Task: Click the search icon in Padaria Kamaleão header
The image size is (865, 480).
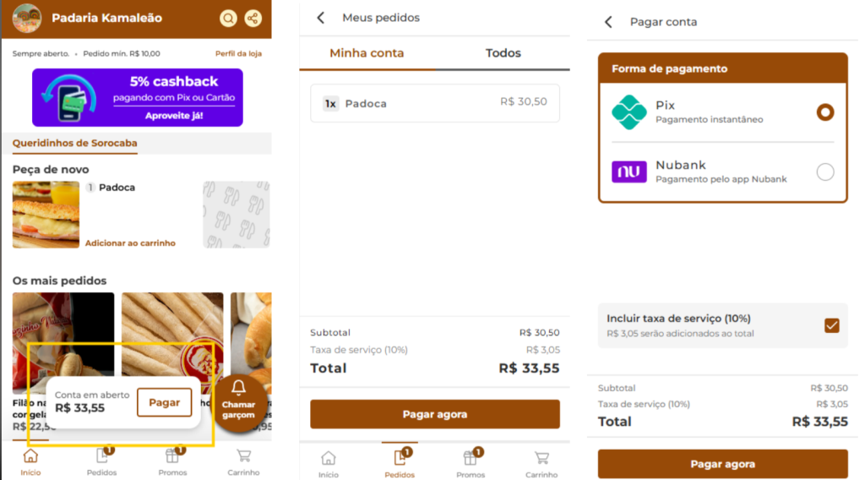Action: click(228, 19)
